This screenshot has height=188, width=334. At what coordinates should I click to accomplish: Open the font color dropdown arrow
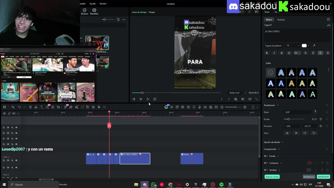click(x=308, y=46)
